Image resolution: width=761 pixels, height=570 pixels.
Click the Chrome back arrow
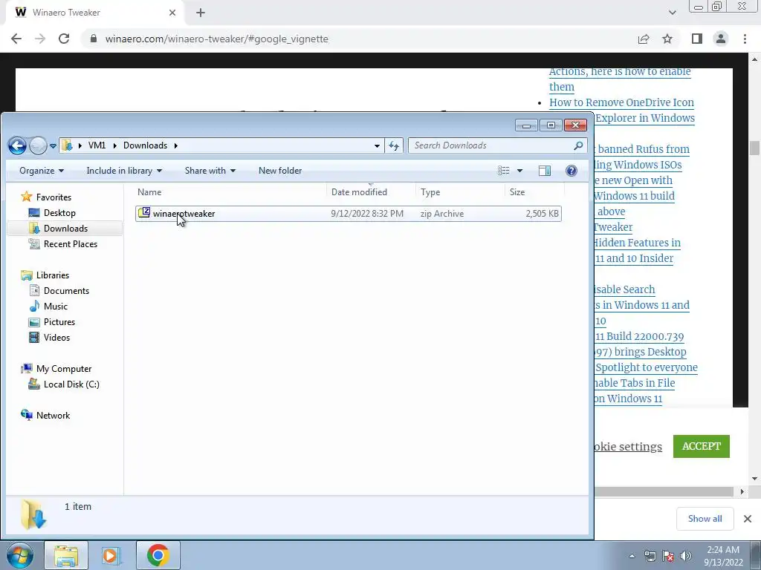click(16, 39)
